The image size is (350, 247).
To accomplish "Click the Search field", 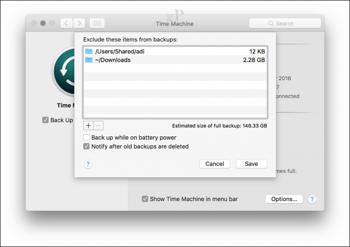I will pos(285,23).
